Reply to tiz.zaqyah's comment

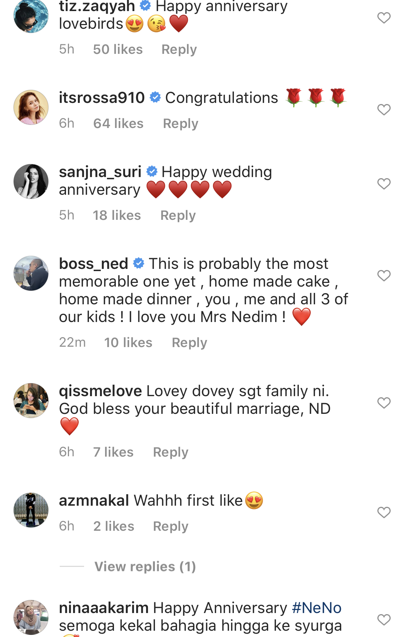pos(179,49)
